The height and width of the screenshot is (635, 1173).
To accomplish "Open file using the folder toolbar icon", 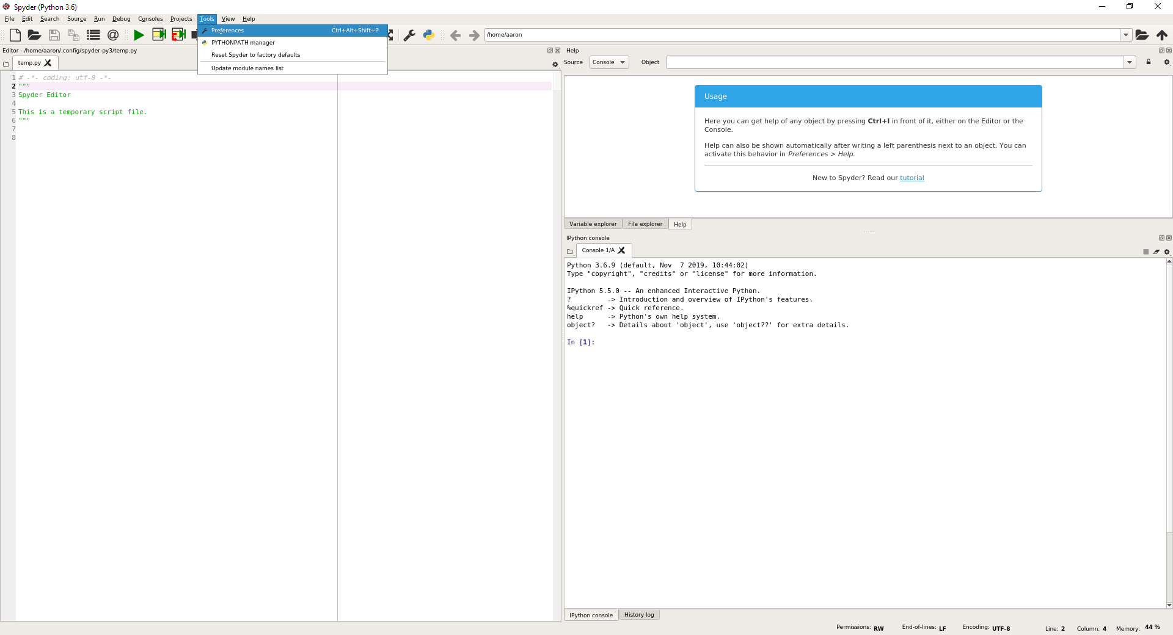I will click(x=34, y=35).
